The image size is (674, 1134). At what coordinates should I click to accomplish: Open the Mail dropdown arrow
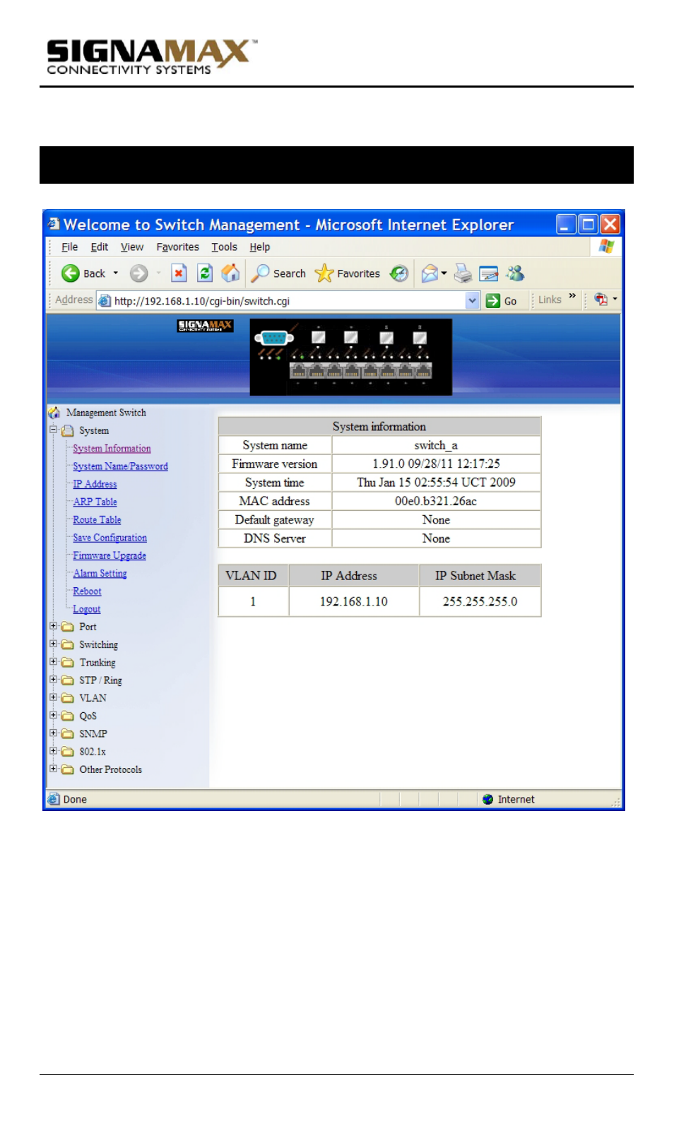coord(444,273)
